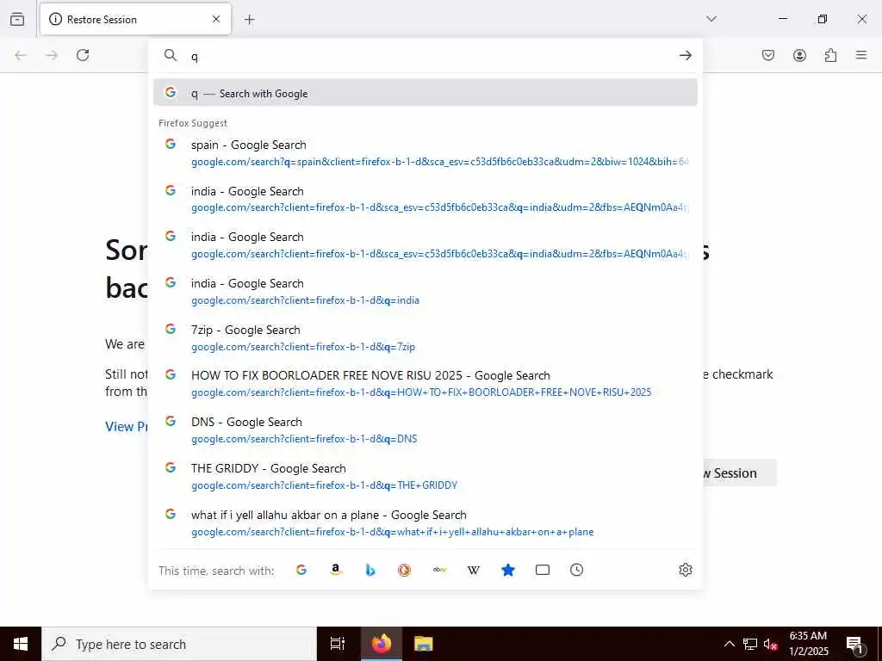The width and height of the screenshot is (882, 661).
Task: Search this time with Google icon
Action: (x=301, y=570)
